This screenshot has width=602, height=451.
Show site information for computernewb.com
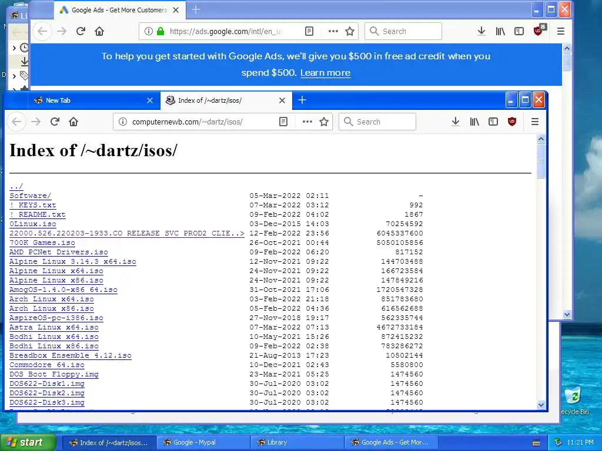pos(123,122)
